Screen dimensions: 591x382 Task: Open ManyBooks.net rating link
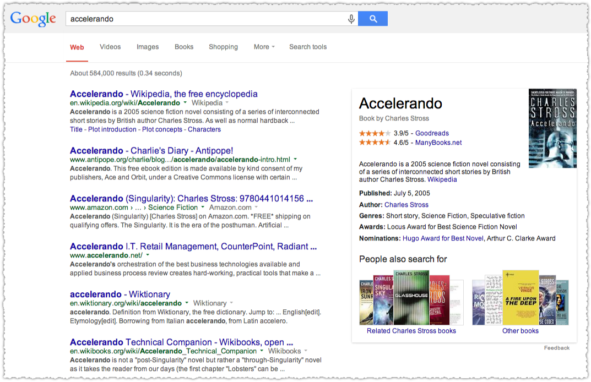[438, 143]
